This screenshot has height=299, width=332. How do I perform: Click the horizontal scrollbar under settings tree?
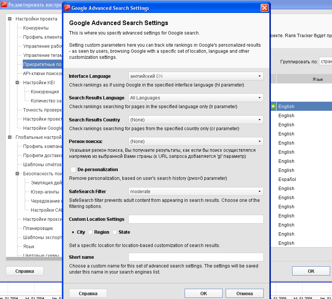34,258
